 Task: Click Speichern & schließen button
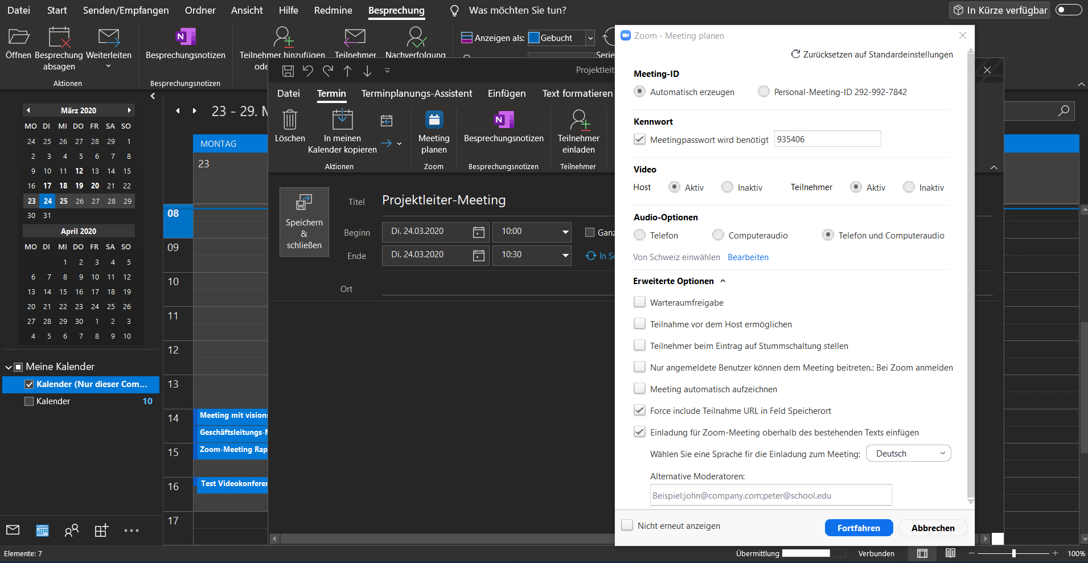click(304, 222)
